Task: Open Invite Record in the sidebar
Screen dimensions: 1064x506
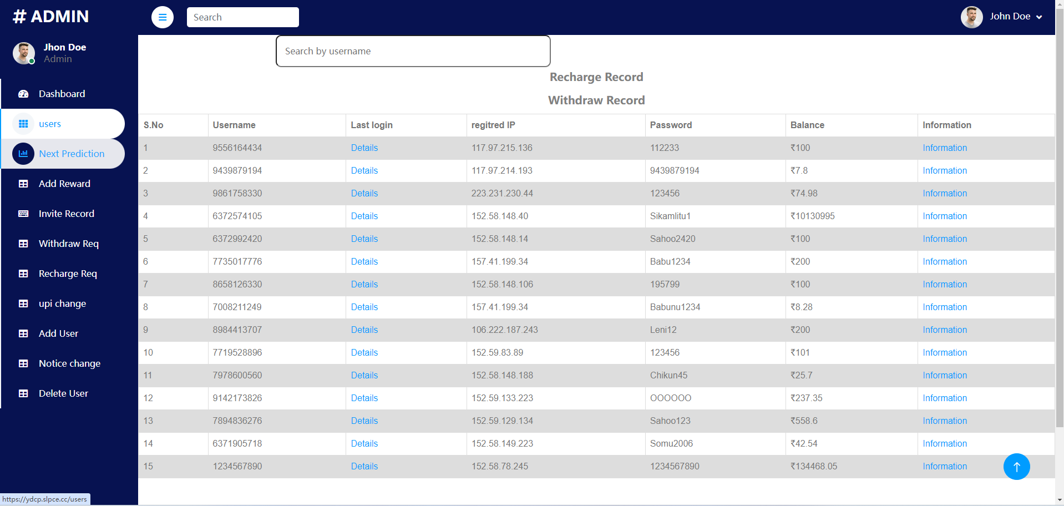Action: point(62,214)
